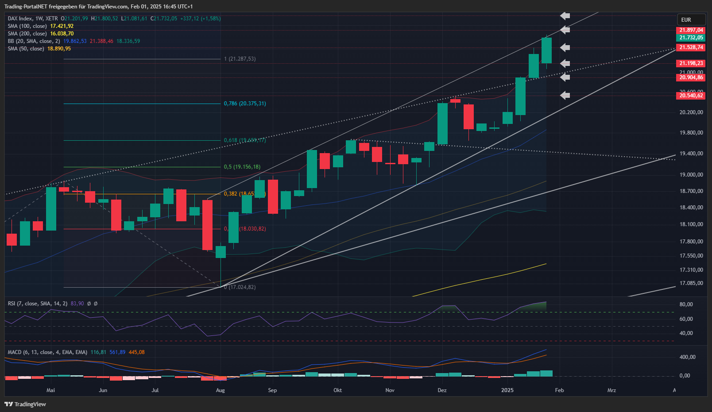Click the Aug label on time axis
This screenshot has width=712, height=412.
click(221, 390)
